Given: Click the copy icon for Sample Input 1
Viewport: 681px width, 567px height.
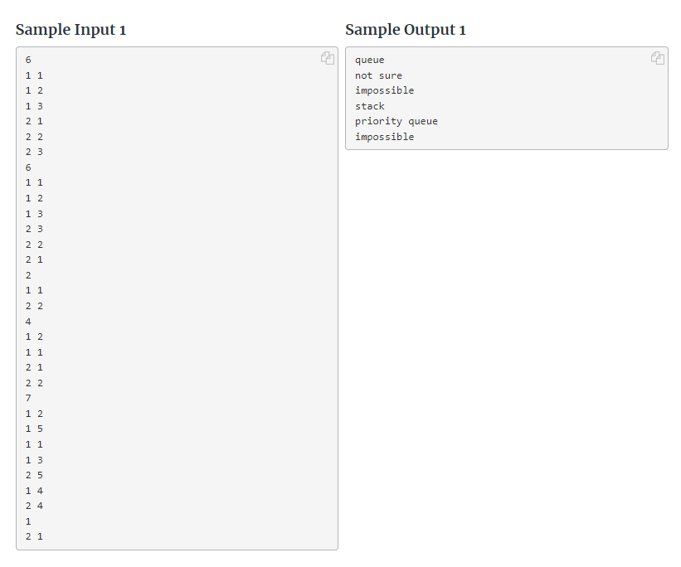Looking at the screenshot, I should point(328,58).
